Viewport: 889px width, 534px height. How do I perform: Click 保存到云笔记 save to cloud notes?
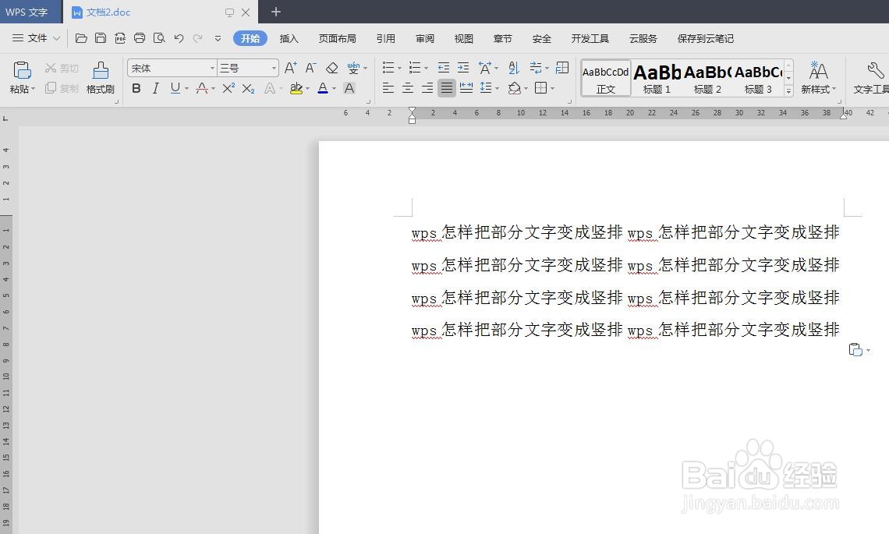[x=705, y=38]
